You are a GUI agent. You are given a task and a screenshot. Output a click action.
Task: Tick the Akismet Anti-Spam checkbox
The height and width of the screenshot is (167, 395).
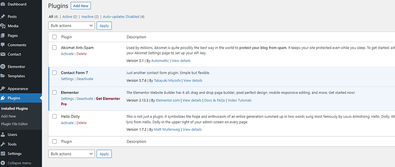click(x=54, y=48)
